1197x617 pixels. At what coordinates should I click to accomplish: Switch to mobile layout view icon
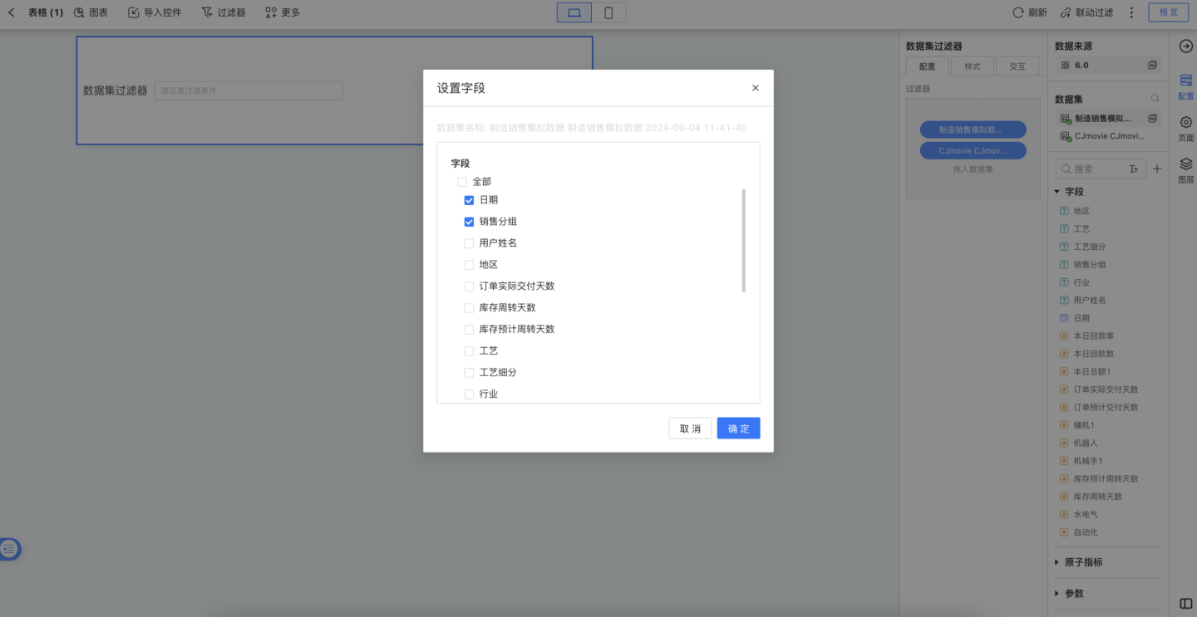point(608,12)
